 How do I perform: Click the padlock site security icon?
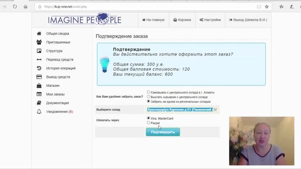pos(40,7)
